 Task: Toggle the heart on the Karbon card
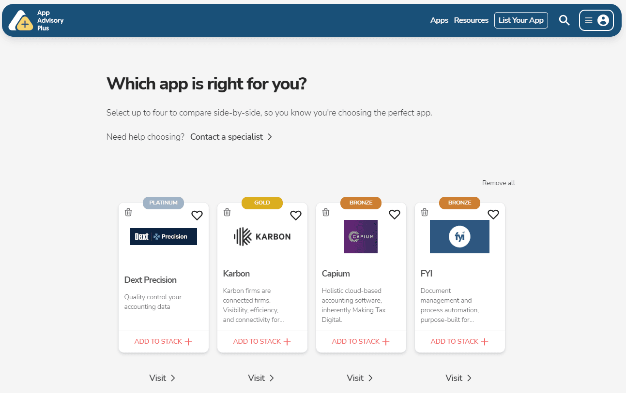pos(295,215)
